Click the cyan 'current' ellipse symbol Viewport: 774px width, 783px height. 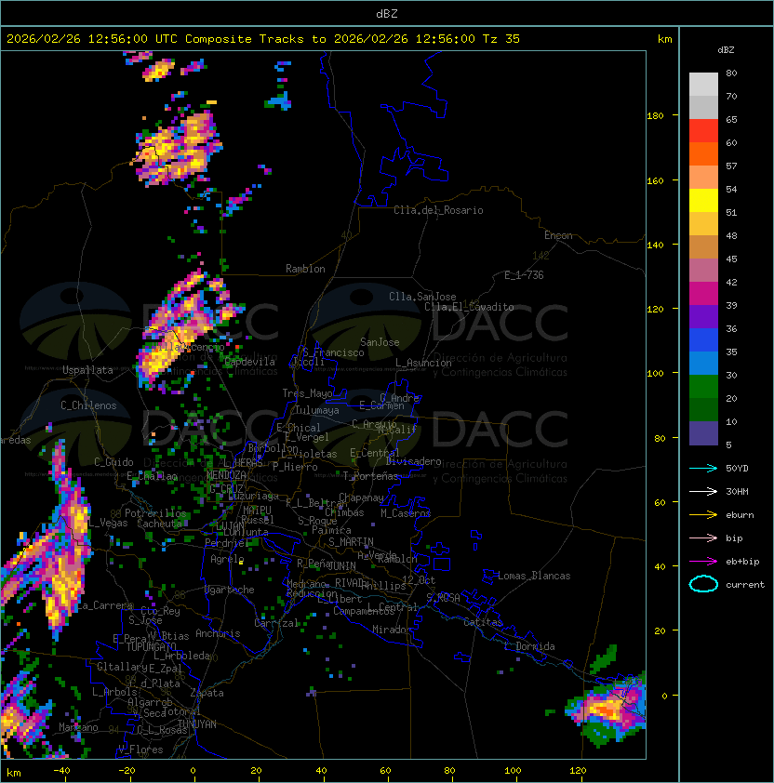(x=703, y=584)
